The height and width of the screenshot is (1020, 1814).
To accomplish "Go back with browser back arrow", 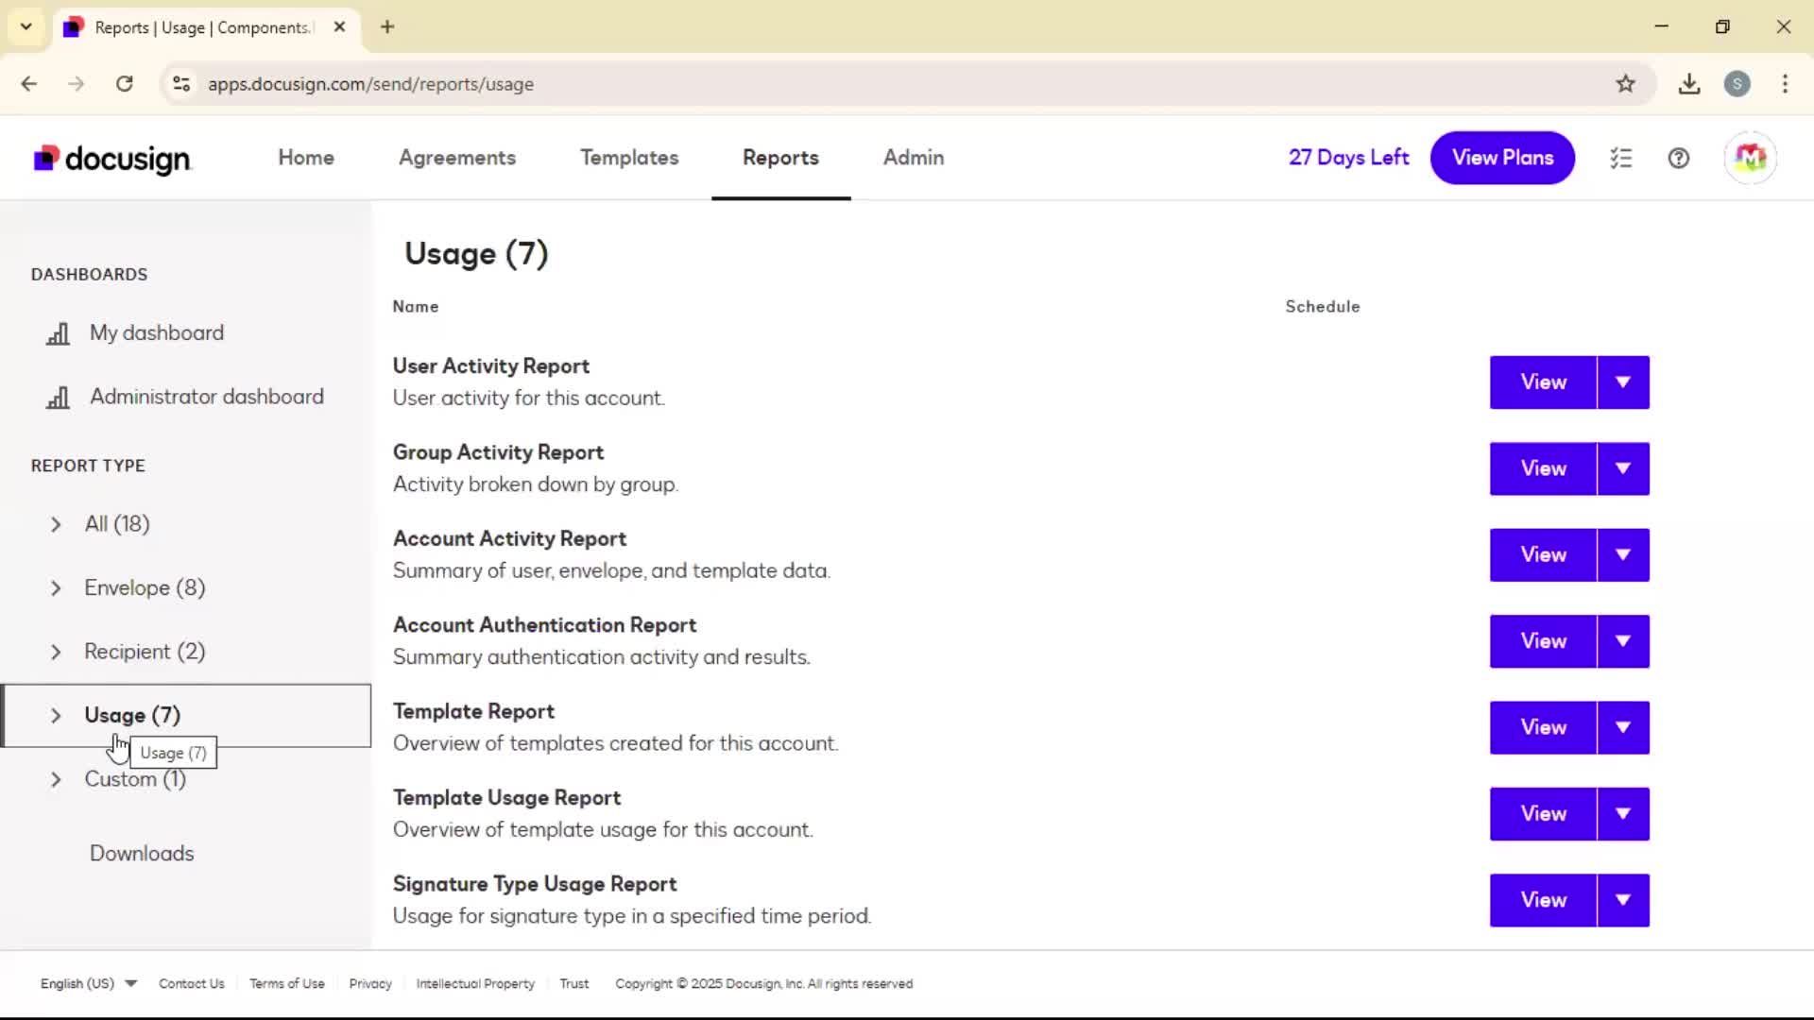I will [29, 84].
